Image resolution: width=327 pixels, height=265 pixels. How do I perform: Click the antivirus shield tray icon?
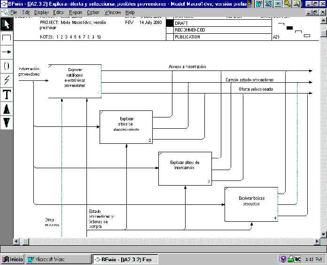click(283, 259)
